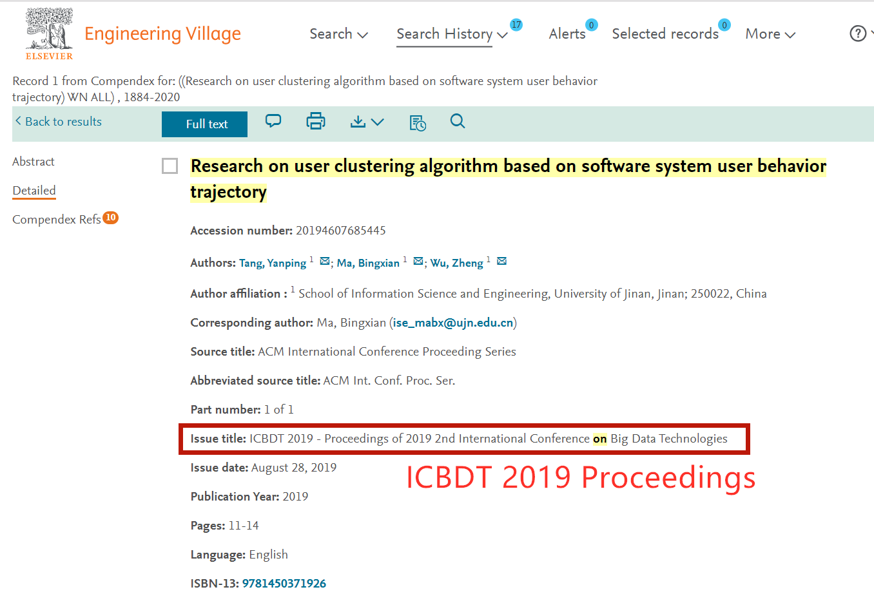Click the Pages 11-14 value
This screenshot has height=603, width=874.
point(244,526)
